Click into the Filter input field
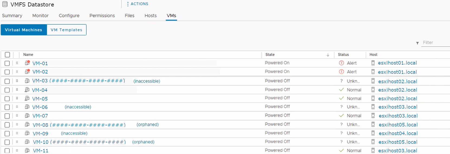Image resolution: width=450 pixels, height=154 pixels. 435,43
